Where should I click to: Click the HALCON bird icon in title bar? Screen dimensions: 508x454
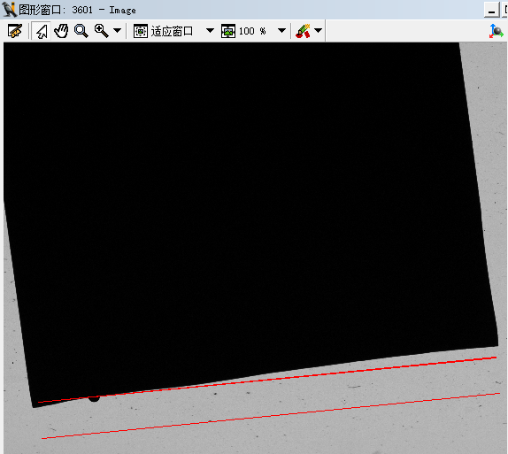[x=9, y=9]
